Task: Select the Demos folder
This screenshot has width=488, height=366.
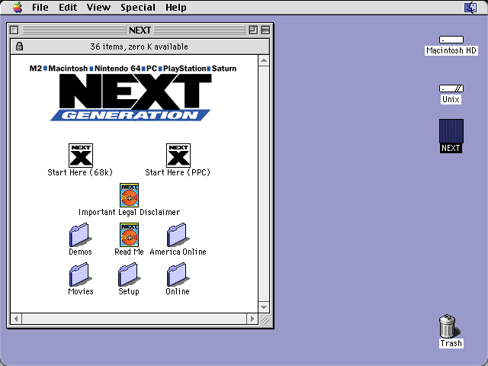Action: click(x=80, y=235)
